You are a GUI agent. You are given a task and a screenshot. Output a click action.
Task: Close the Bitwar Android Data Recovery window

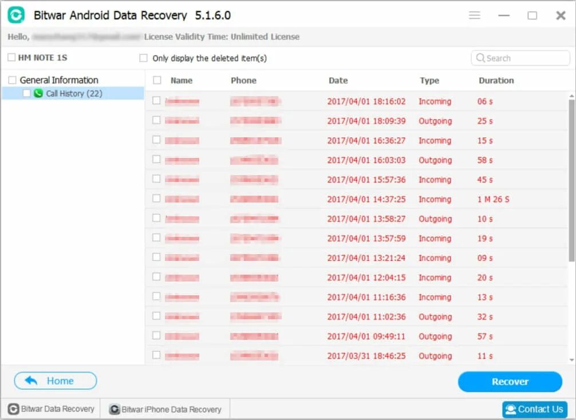click(561, 15)
